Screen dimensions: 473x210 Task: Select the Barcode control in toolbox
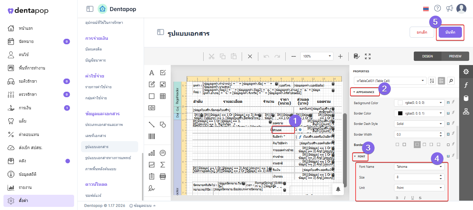[x=152, y=136]
